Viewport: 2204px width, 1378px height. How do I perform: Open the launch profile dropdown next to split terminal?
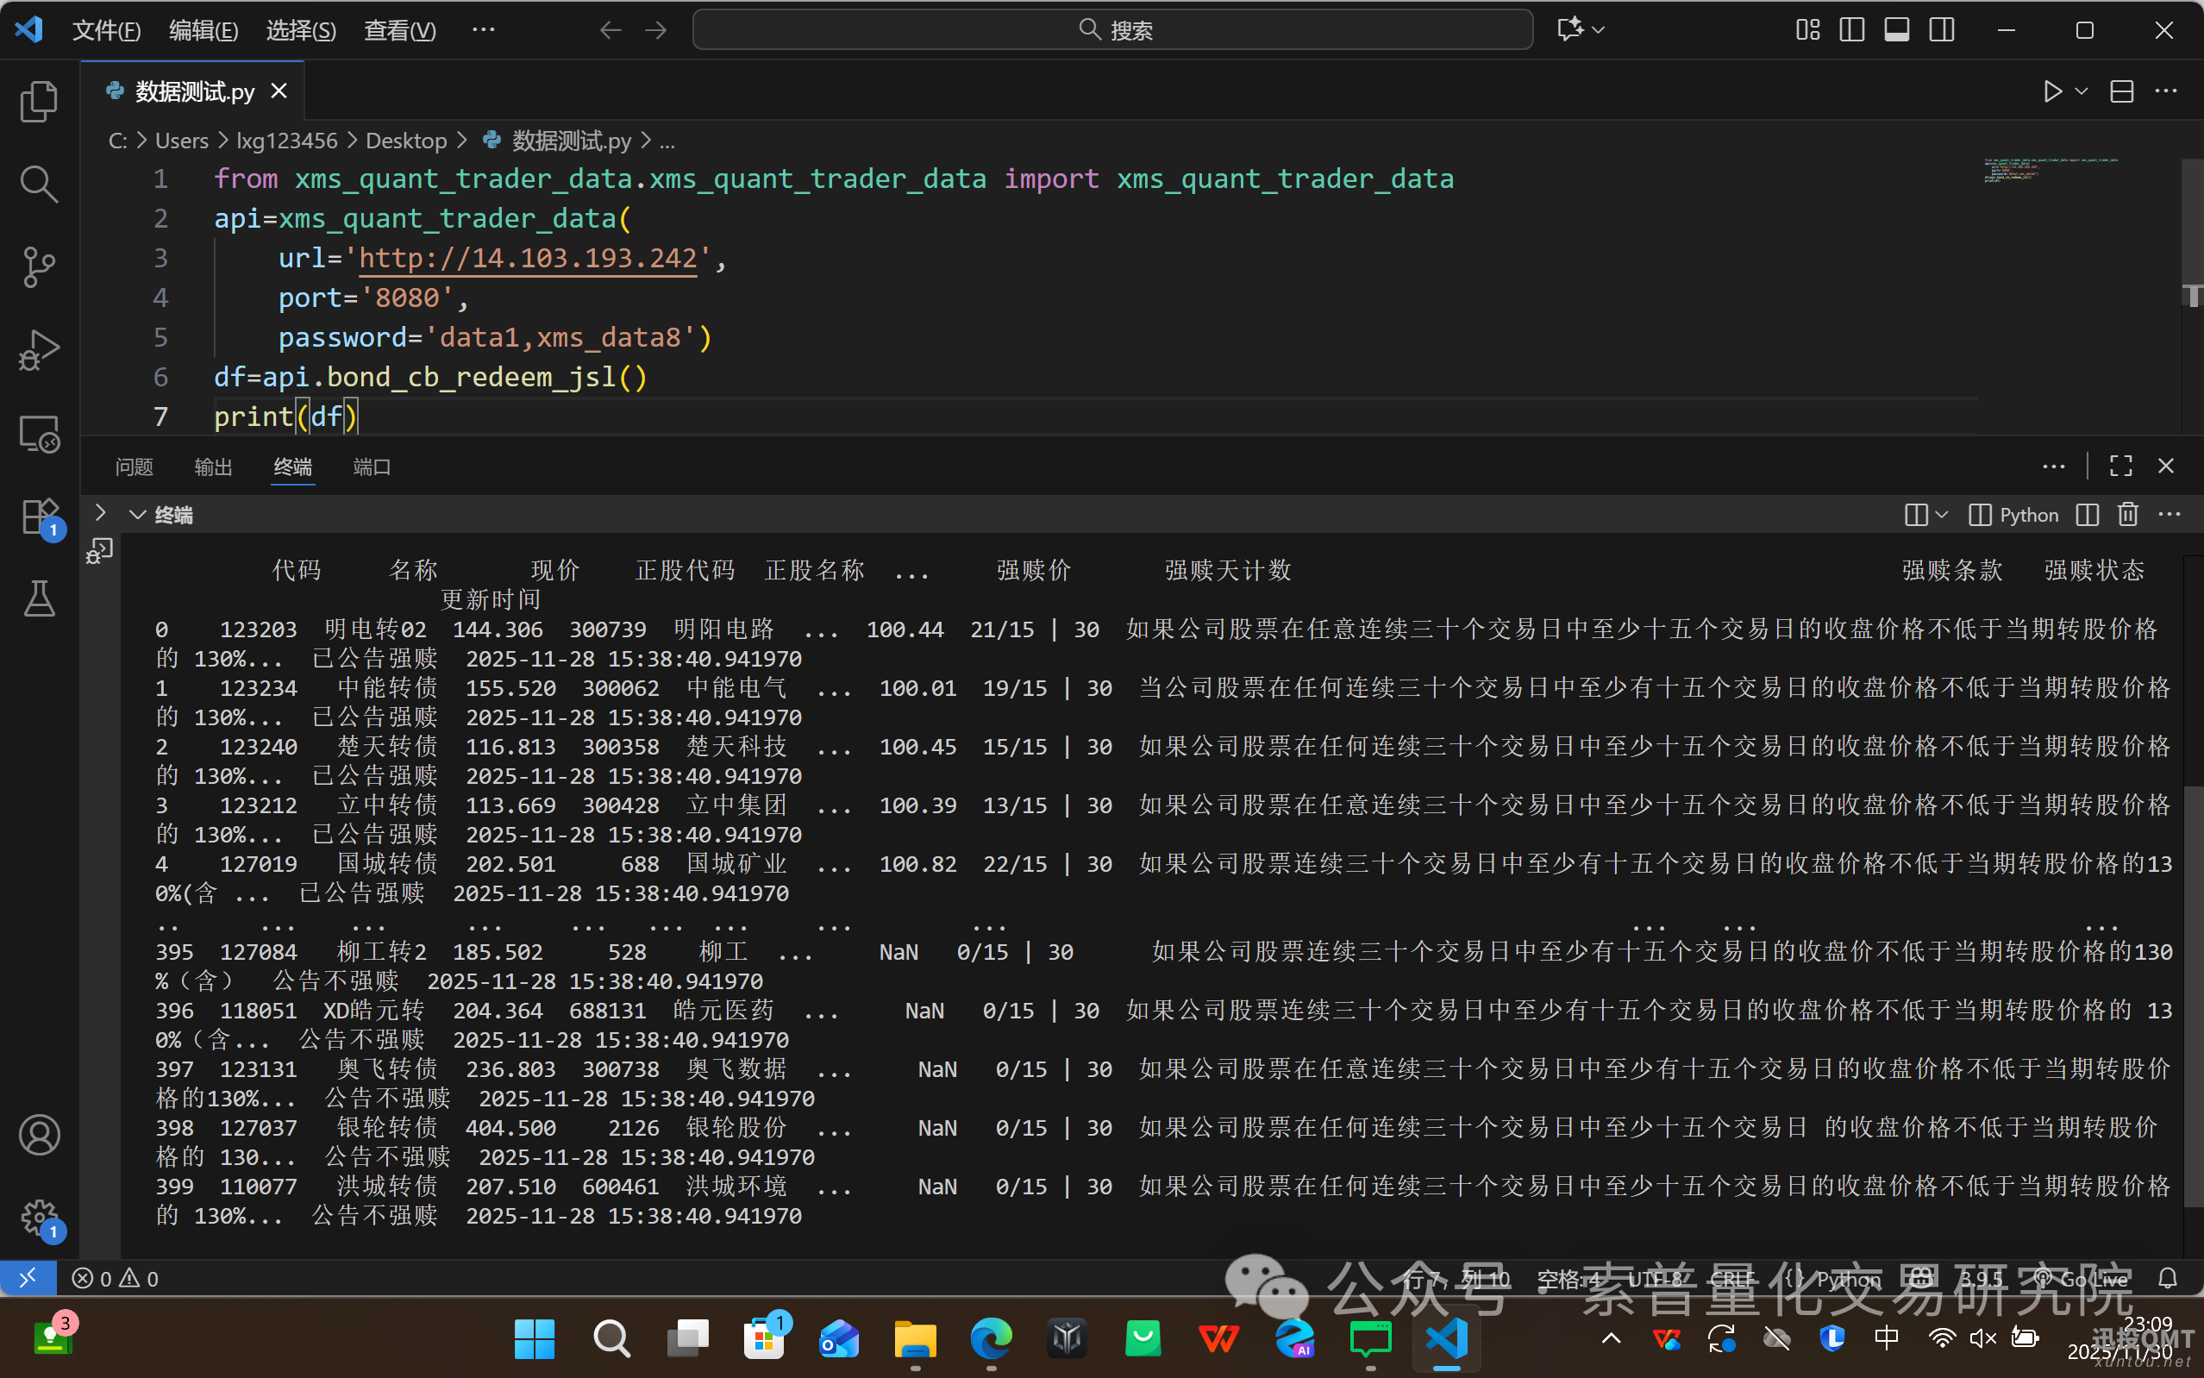[x=1944, y=515]
